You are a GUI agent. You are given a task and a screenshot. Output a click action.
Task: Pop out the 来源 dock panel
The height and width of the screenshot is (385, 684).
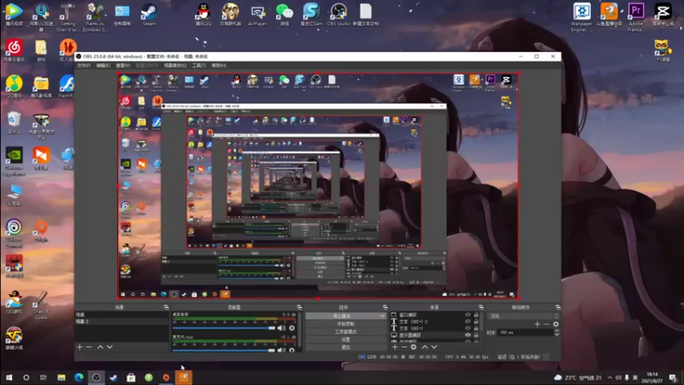coord(481,307)
